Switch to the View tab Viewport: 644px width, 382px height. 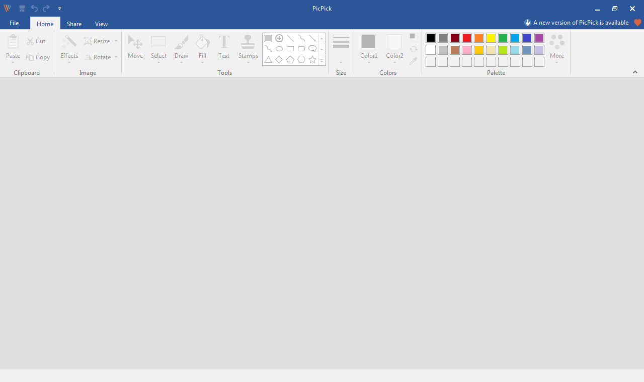(x=101, y=24)
